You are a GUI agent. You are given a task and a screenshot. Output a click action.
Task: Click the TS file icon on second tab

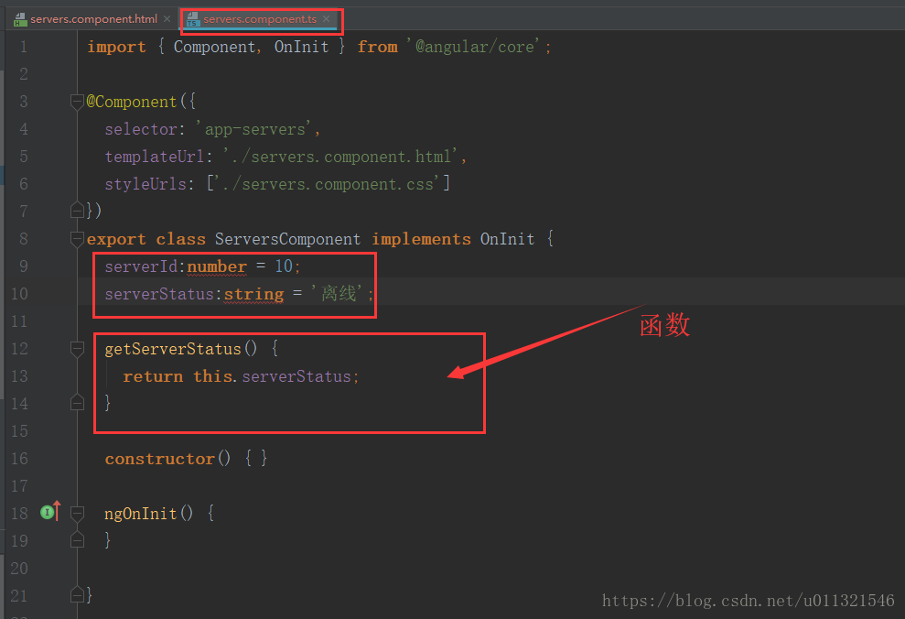point(193,19)
